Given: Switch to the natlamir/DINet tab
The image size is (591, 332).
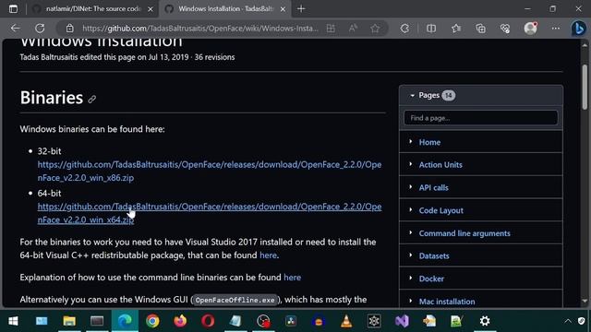Looking at the screenshot, I should pos(92,8).
